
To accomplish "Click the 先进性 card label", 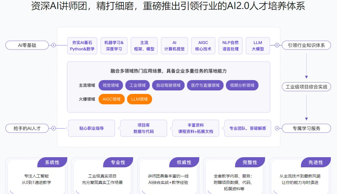I will tap(316, 162).
